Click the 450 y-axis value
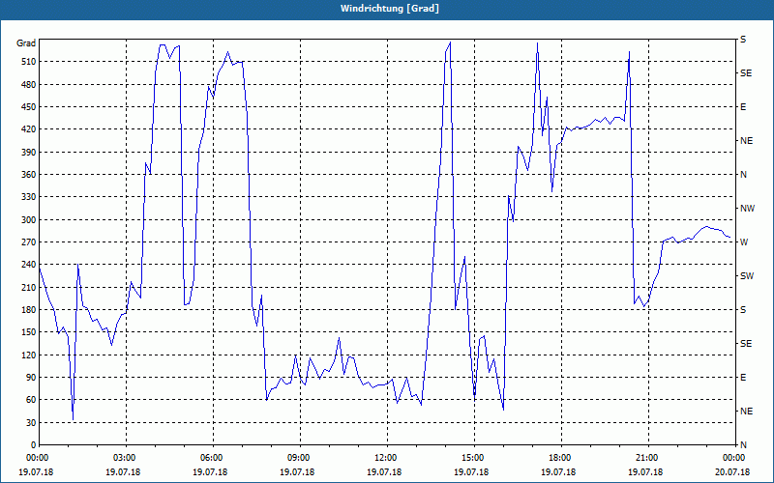The image size is (774, 483). coord(29,107)
